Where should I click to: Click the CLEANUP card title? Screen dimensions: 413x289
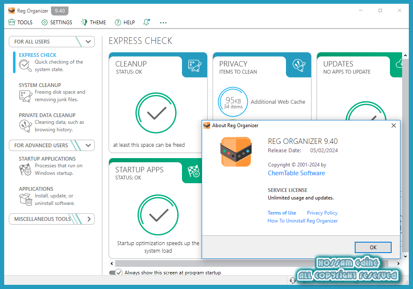pyautogui.click(x=131, y=64)
